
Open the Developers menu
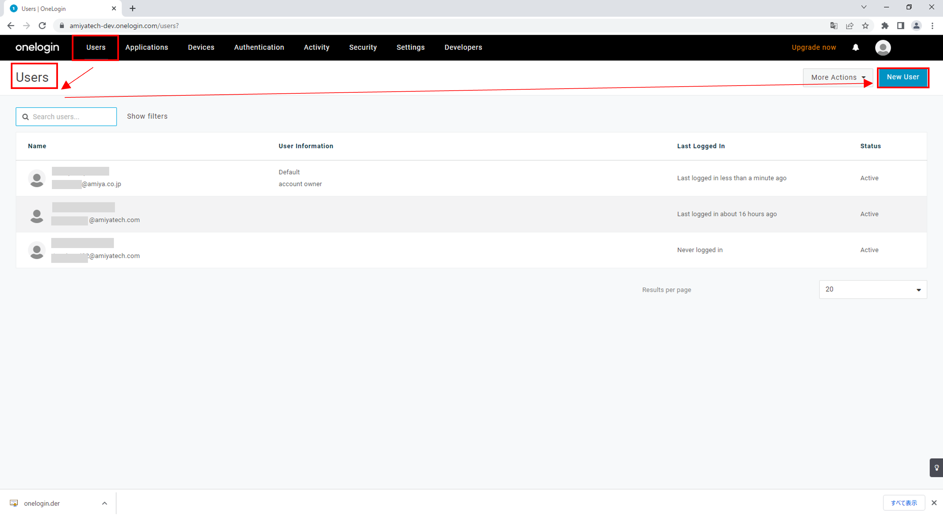(463, 47)
